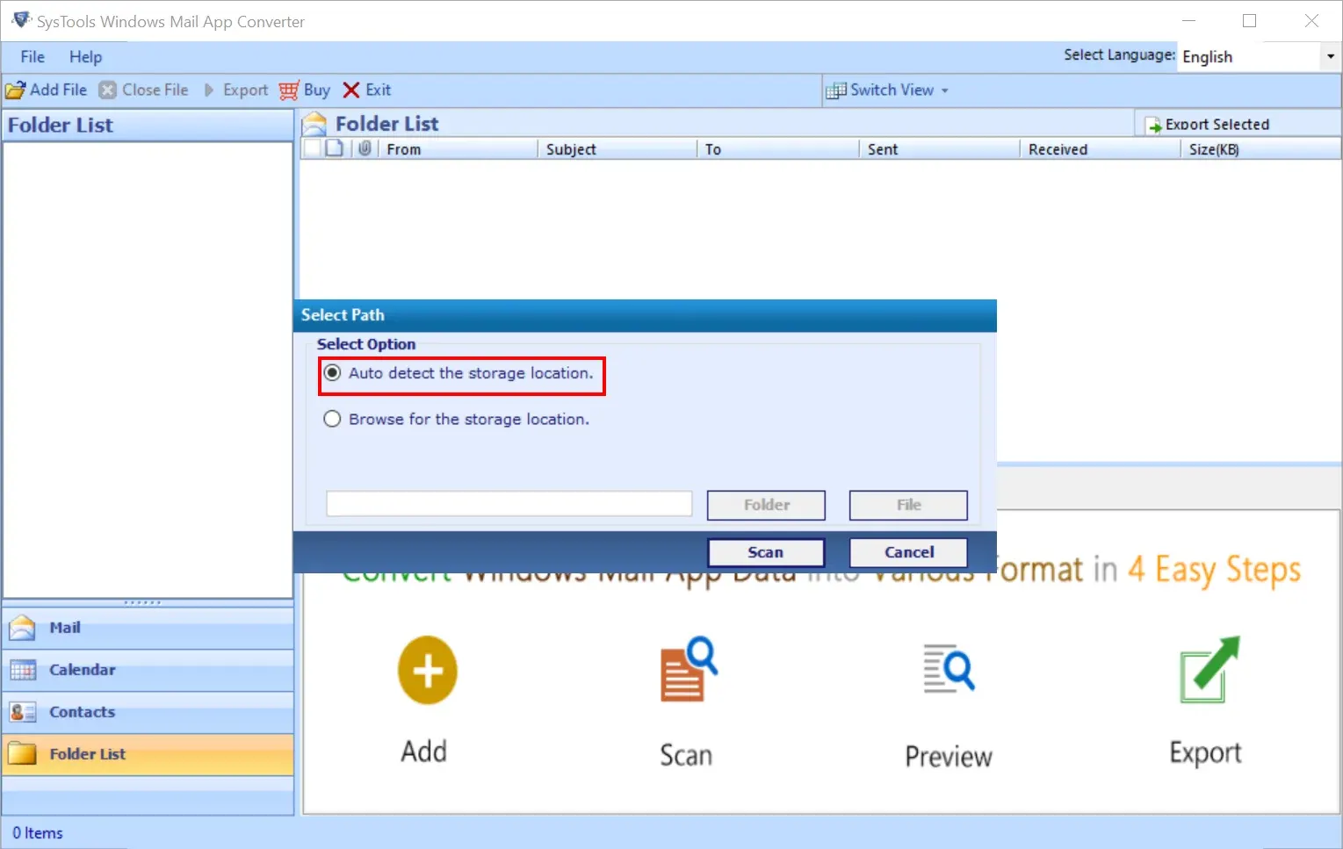
Task: Select Auto detect the storage location
Action: click(x=332, y=372)
